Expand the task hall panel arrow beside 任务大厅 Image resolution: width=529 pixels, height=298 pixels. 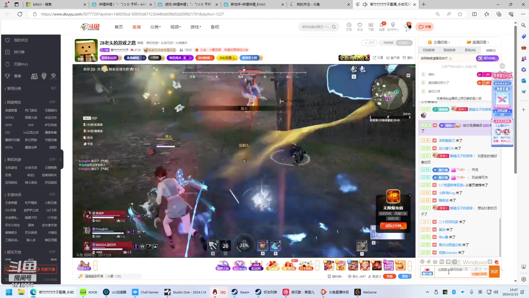95,265
